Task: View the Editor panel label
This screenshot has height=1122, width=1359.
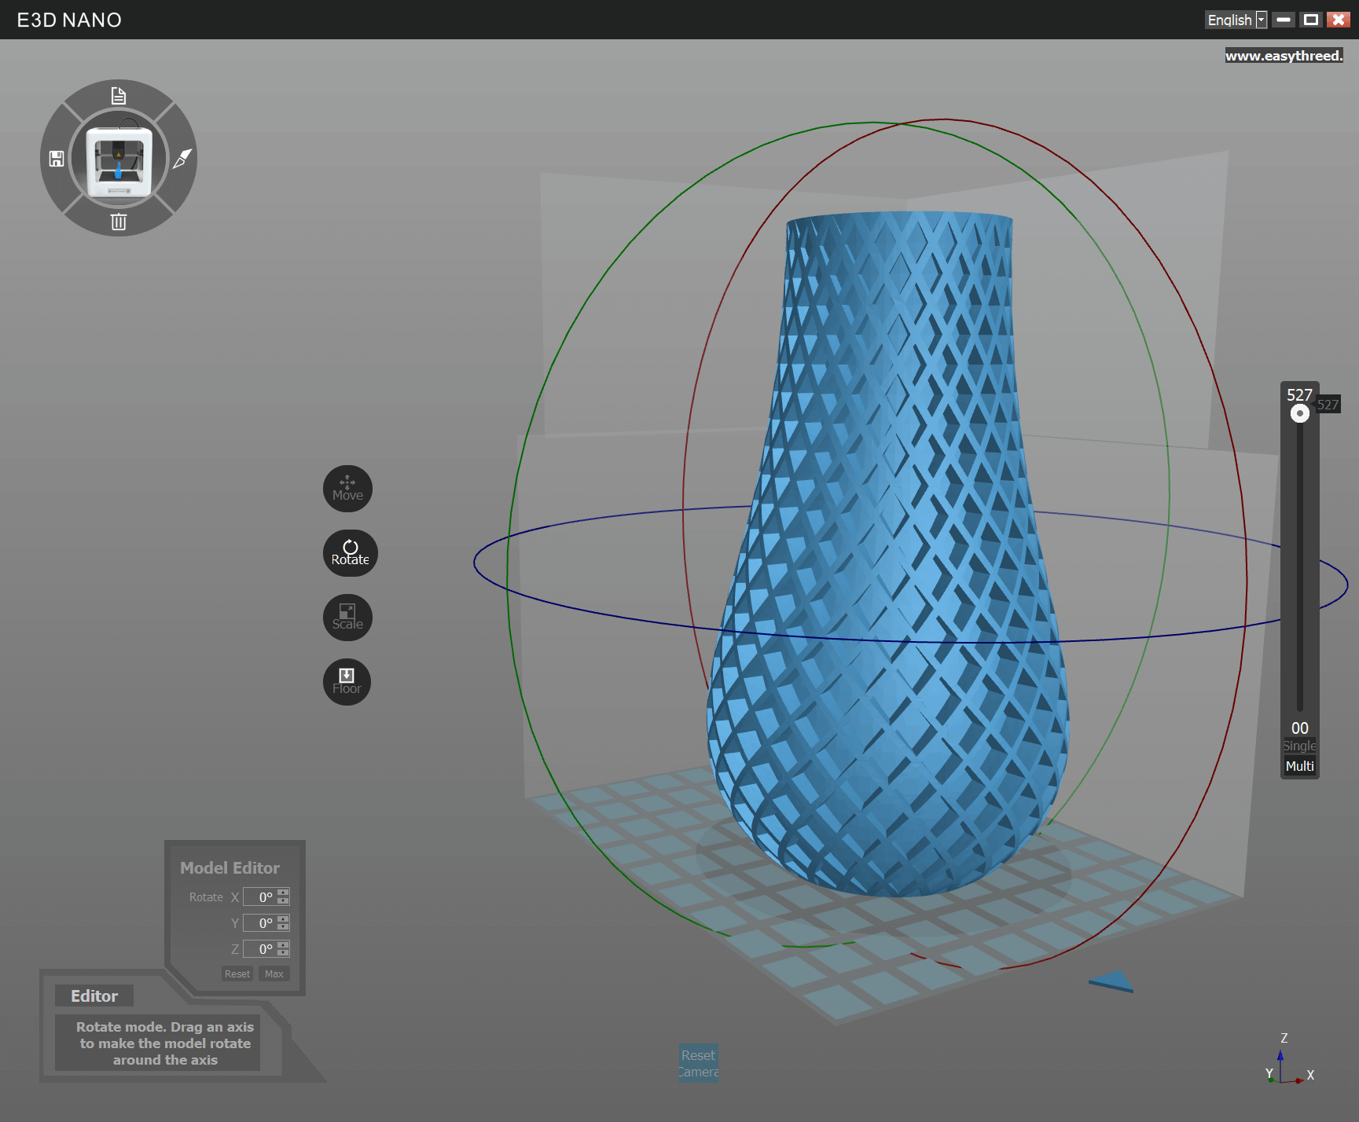Action: [94, 995]
